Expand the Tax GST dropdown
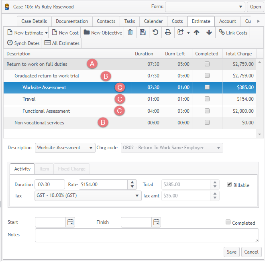This screenshot has width=265, height=262. click(x=88, y=195)
